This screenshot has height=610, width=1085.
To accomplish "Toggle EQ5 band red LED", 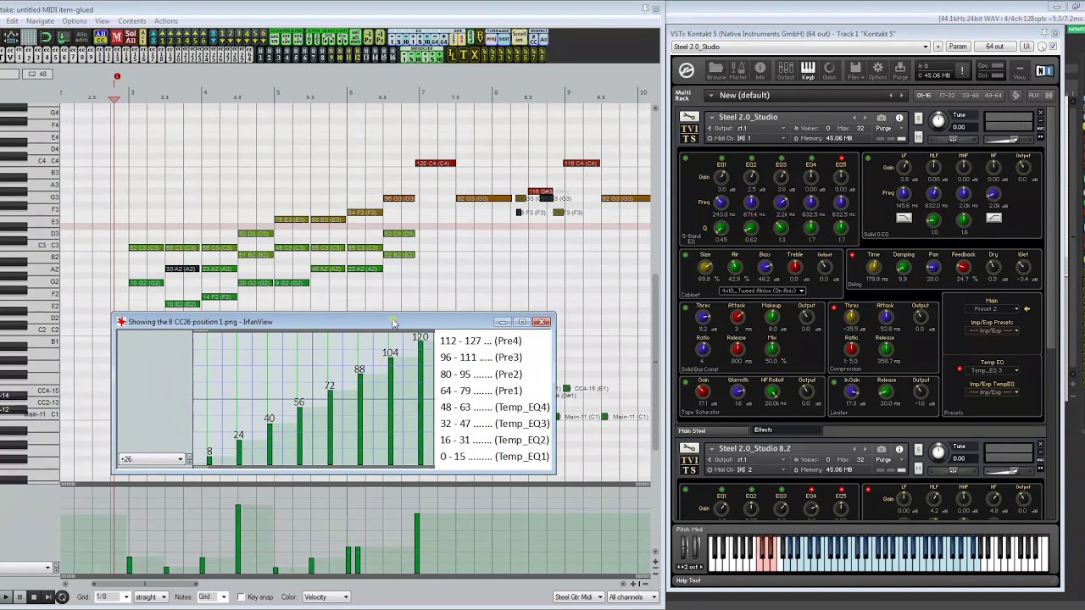I will (842, 158).
